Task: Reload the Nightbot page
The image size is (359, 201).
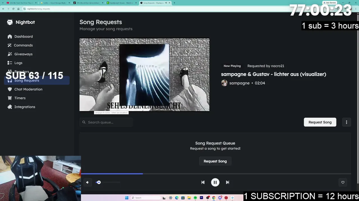Action: pyautogui.click(x=13, y=9)
